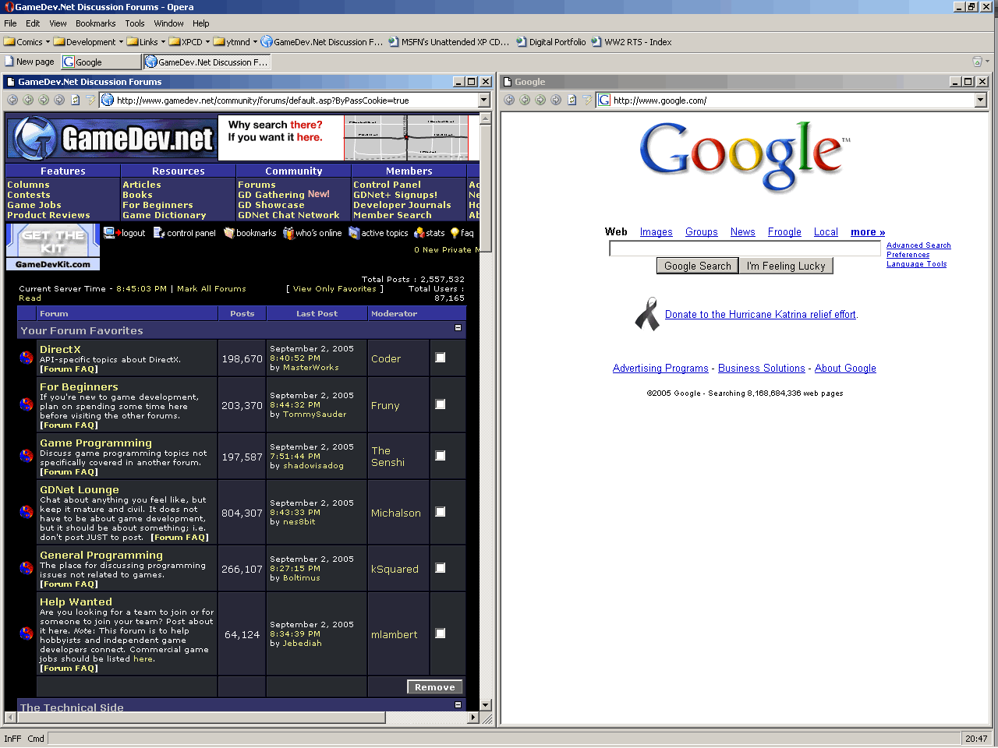Reload the GameDev.net forums page
Viewport: 998px width, 748px height.
pyautogui.click(x=76, y=100)
